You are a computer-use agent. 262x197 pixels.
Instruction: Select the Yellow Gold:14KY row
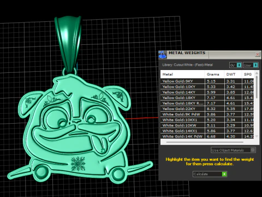pos(207,92)
